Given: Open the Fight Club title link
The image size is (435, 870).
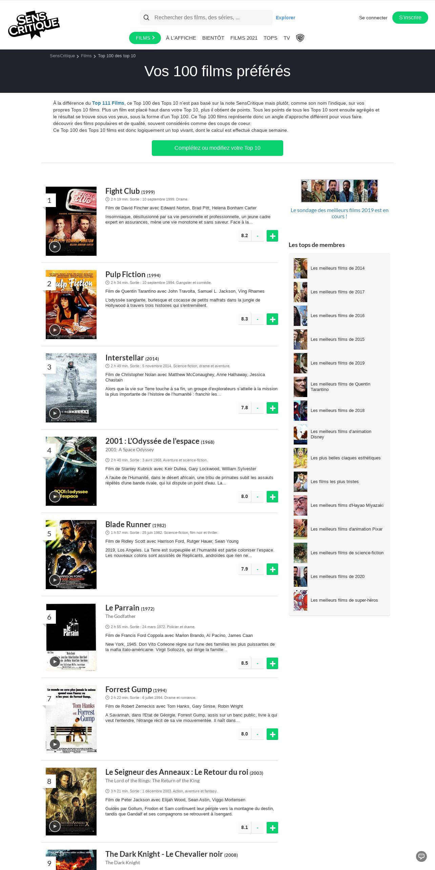Looking at the screenshot, I should click(x=122, y=191).
